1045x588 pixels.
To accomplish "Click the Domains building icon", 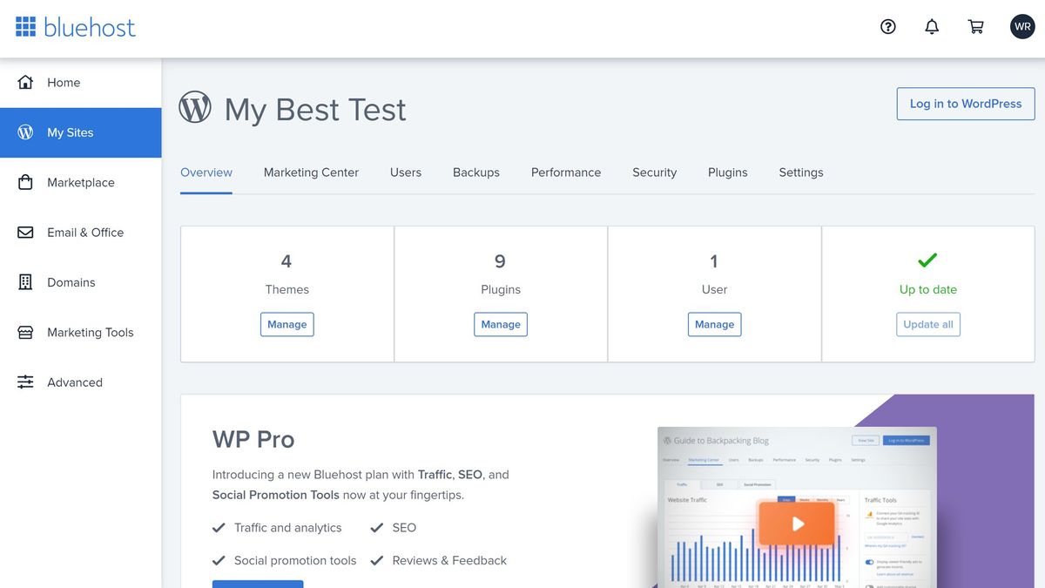I will (25, 282).
